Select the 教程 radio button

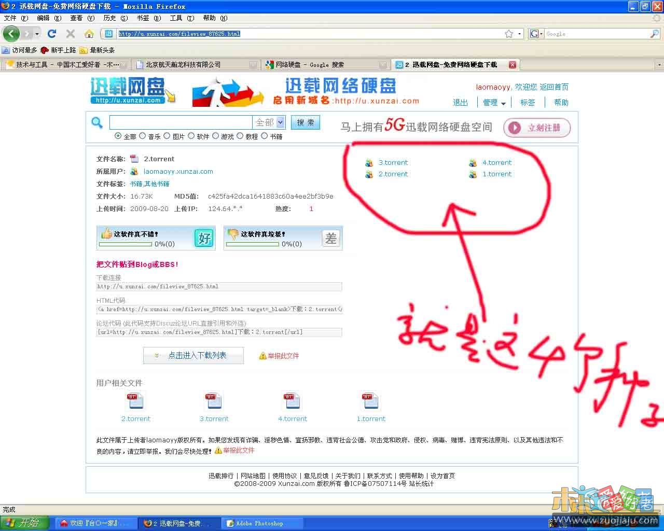tap(240, 136)
